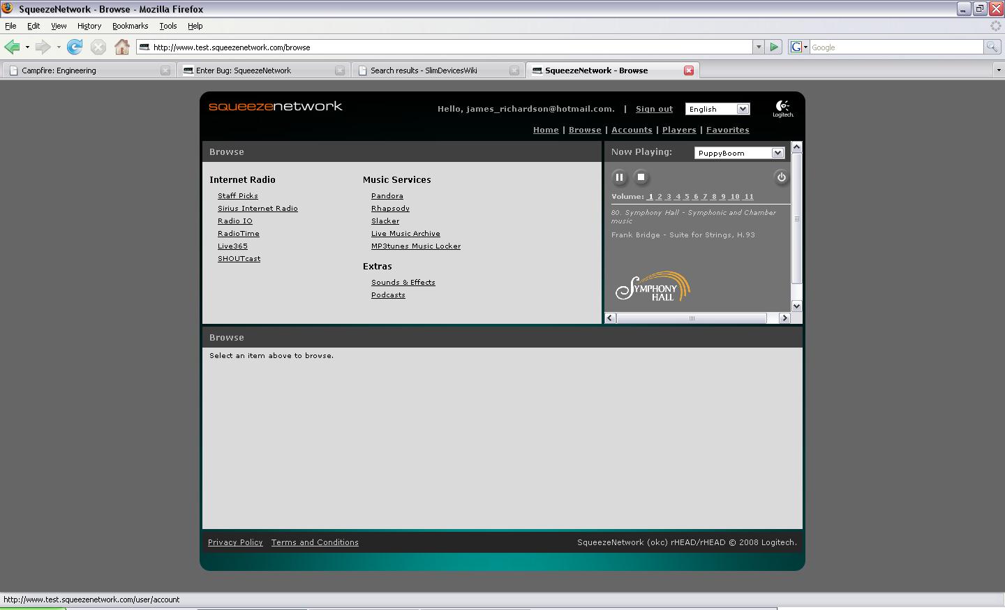Close the SqueezeNetwork - Browse tab

pyautogui.click(x=688, y=70)
